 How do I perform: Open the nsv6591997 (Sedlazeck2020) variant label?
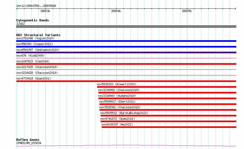pos(38,50)
